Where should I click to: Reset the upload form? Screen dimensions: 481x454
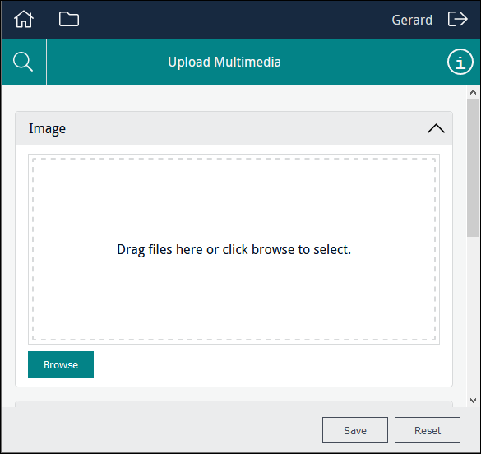coord(428,430)
